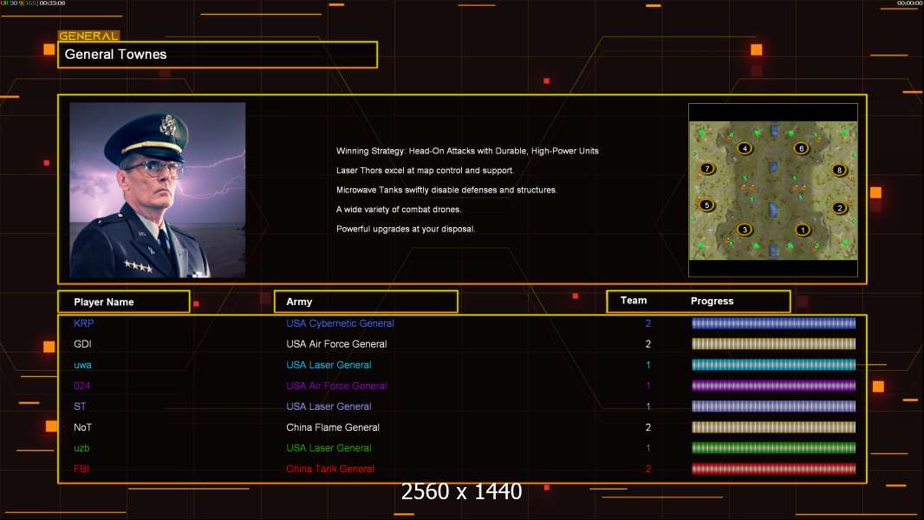Click the Winning Strategy description line
Image resolution: width=924 pixels, height=520 pixels.
point(467,151)
